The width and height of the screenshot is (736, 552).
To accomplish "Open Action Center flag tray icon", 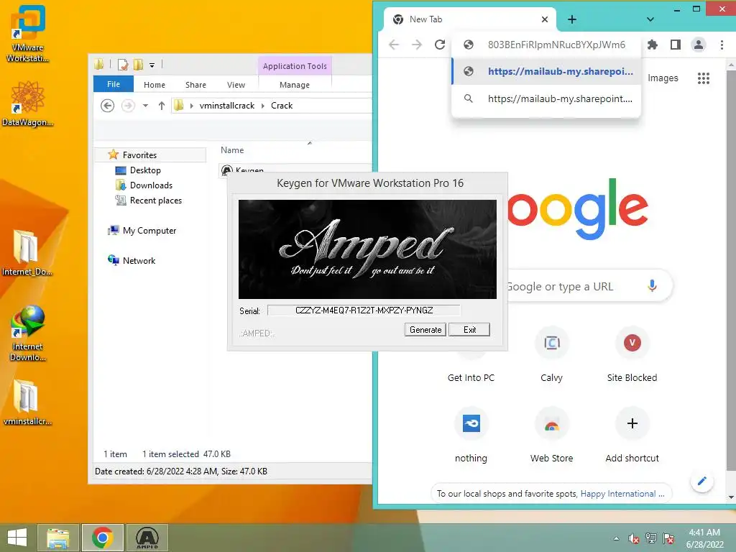I will coord(668,538).
